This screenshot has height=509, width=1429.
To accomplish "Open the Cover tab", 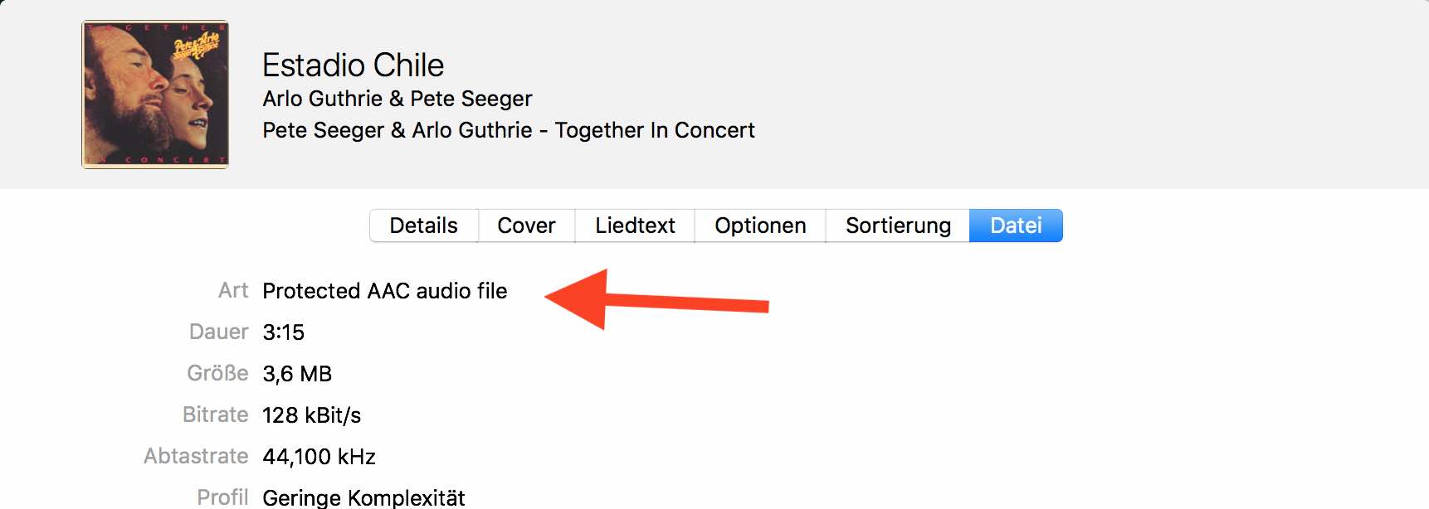I will tap(526, 225).
